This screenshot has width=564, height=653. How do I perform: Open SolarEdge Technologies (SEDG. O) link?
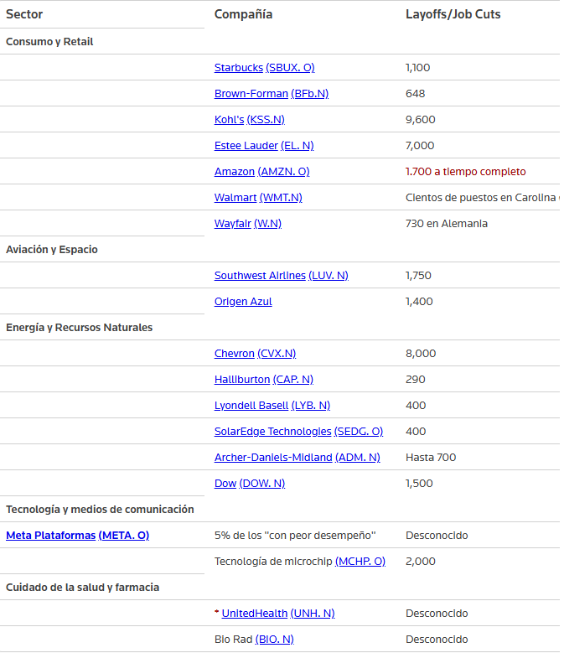coord(298,432)
